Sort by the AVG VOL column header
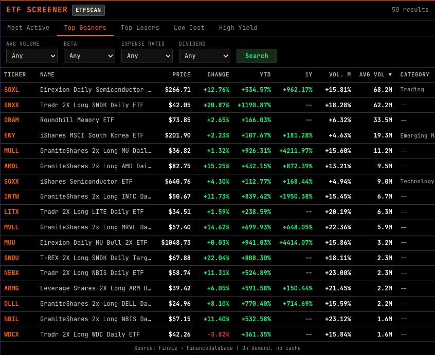Image resolution: width=435 pixels, height=355 pixels. (375, 74)
